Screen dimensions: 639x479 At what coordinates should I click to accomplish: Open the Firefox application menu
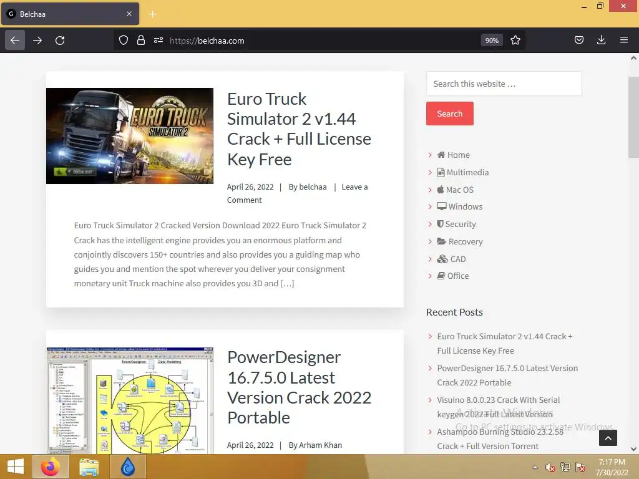(x=623, y=40)
